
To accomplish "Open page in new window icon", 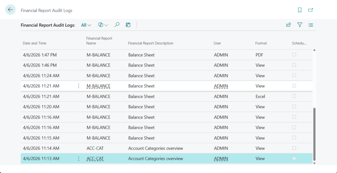I will pos(310,10).
